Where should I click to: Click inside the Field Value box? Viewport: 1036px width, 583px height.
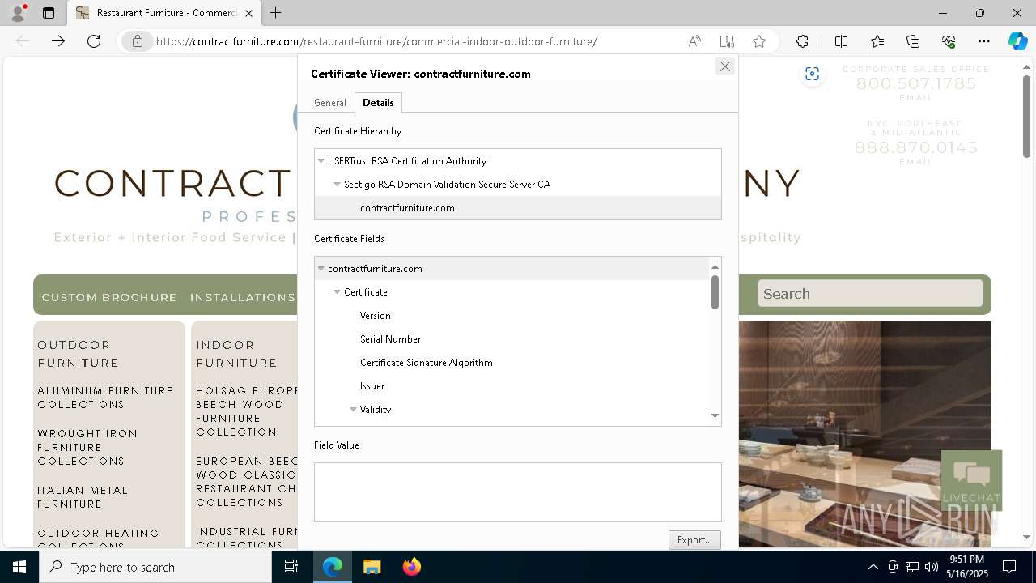point(518,492)
